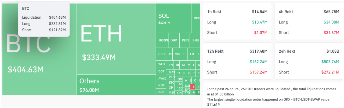This screenshot has width=344, height=108.
Task: Open the ETH $333.49M liquidation tile
Action: coord(116,39)
